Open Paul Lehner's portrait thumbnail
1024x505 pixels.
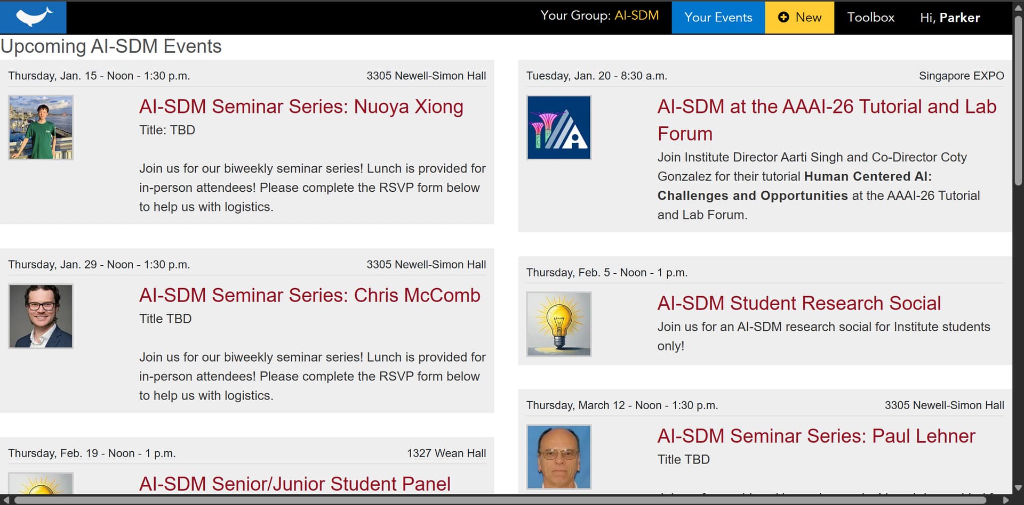point(558,457)
